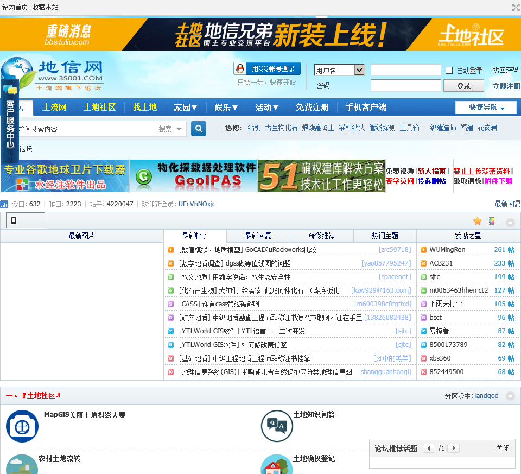Open the 免费注册 nav item
The height and width of the screenshot is (474, 521).
(x=312, y=108)
